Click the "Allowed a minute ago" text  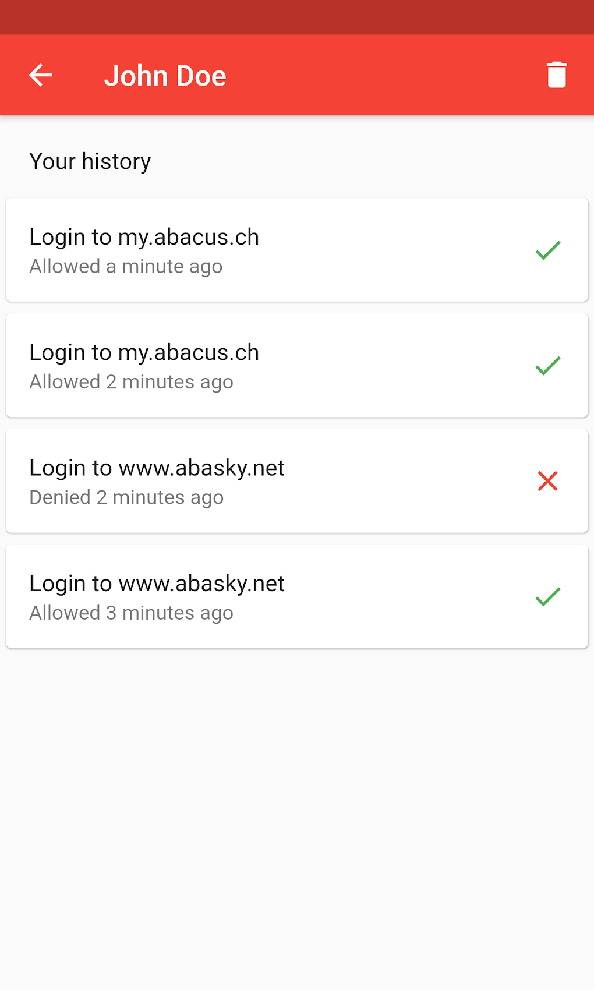click(126, 267)
